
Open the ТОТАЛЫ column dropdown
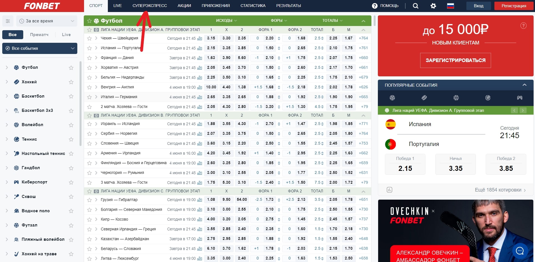[x=332, y=20]
